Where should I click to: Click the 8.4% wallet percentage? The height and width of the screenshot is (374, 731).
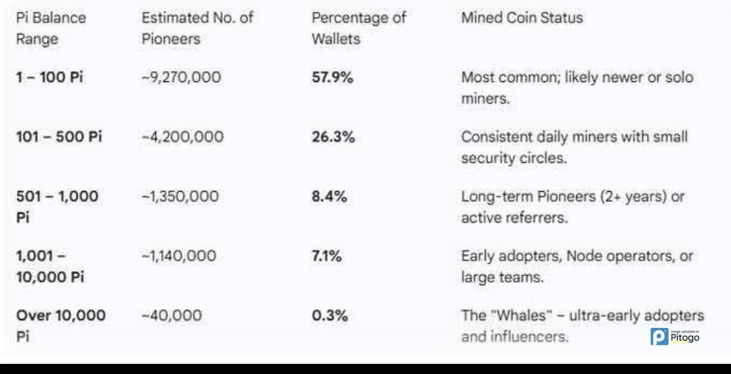pos(330,196)
